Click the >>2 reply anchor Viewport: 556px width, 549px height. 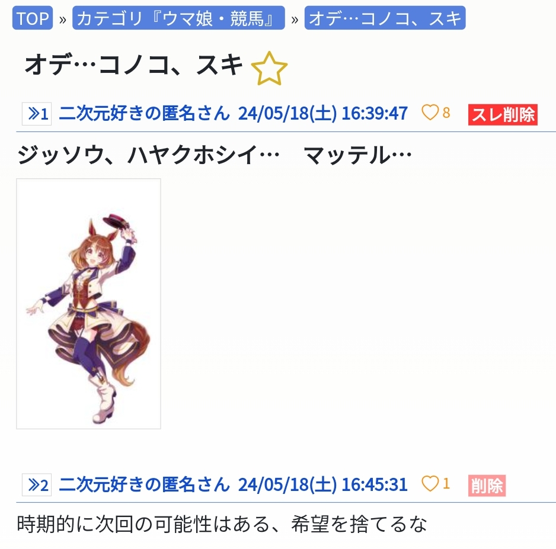click(x=37, y=484)
